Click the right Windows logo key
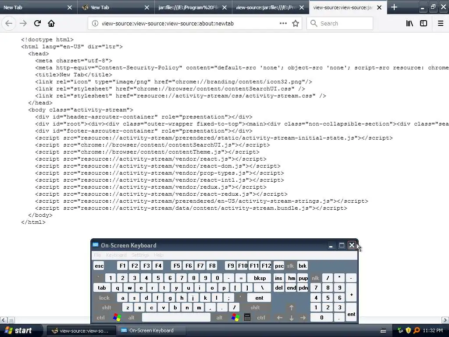Screen dimensions: 449x337 click(x=235, y=318)
